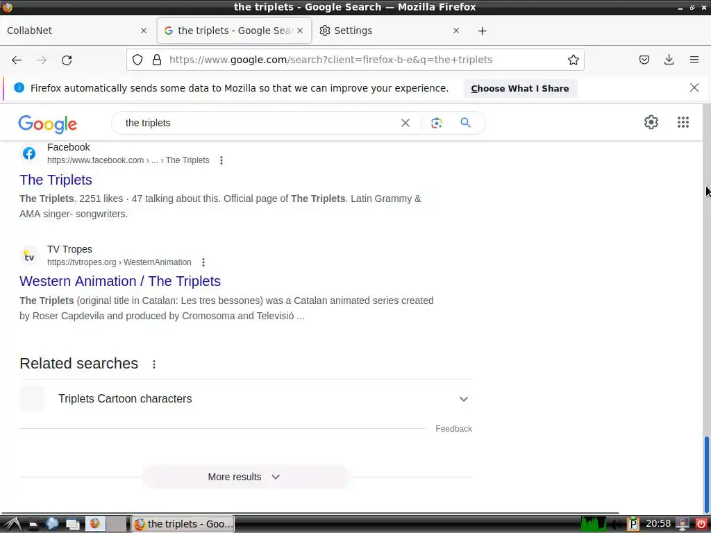The height and width of the screenshot is (533, 711).
Task: Open Western Animation / The Triplets link
Action: point(120,281)
